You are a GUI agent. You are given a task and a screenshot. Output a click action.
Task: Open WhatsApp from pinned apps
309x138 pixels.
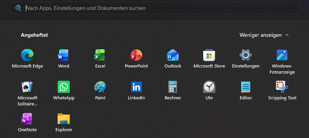[63, 87]
